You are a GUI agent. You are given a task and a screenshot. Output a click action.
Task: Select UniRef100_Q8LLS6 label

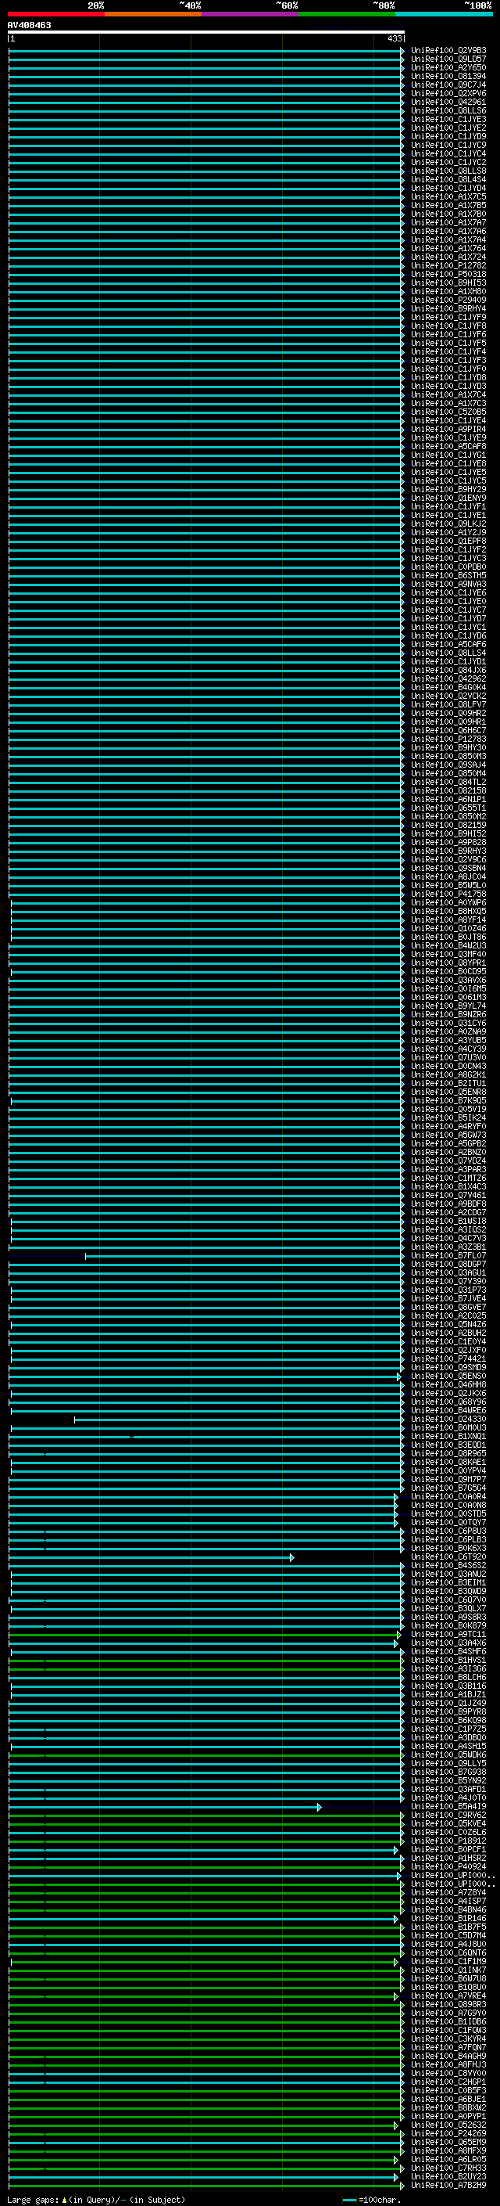pos(448,110)
